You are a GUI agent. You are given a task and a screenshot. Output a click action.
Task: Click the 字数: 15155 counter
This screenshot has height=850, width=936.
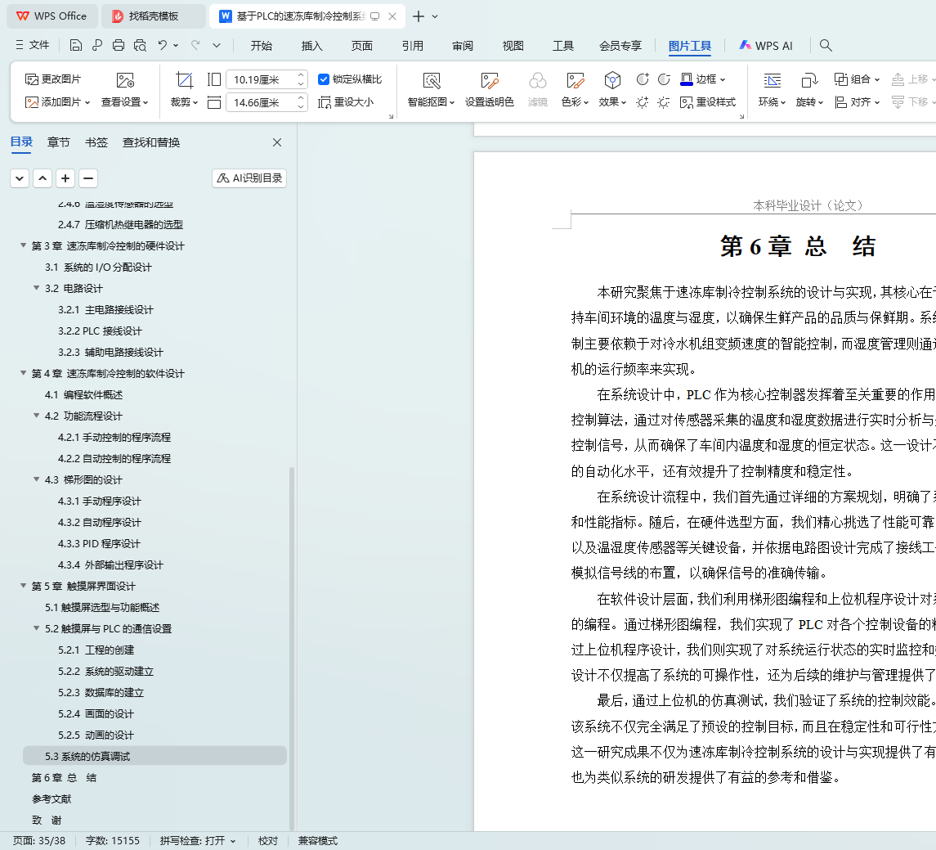[112, 841]
